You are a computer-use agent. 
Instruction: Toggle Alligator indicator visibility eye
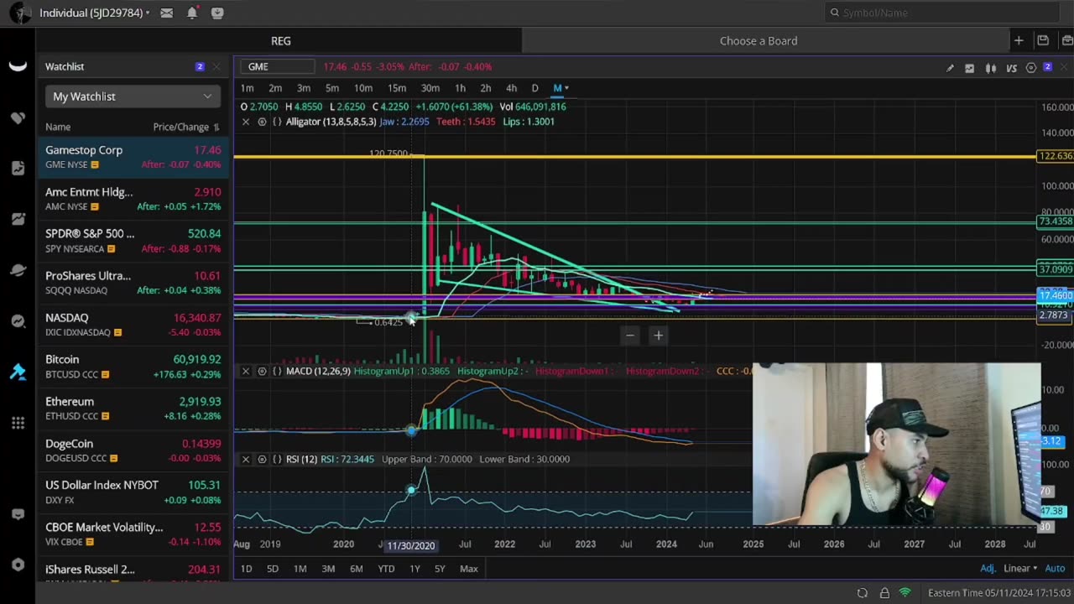(262, 122)
